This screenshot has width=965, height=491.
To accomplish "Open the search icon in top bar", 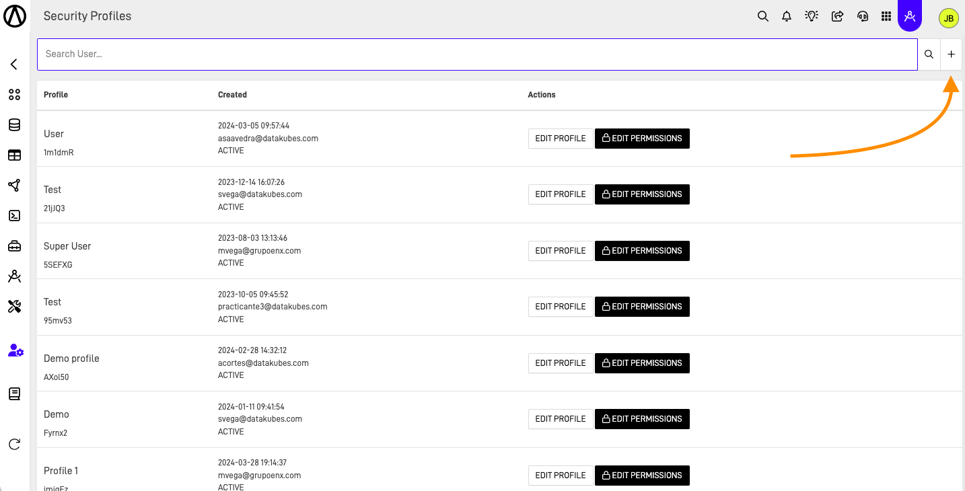I will [x=762, y=16].
